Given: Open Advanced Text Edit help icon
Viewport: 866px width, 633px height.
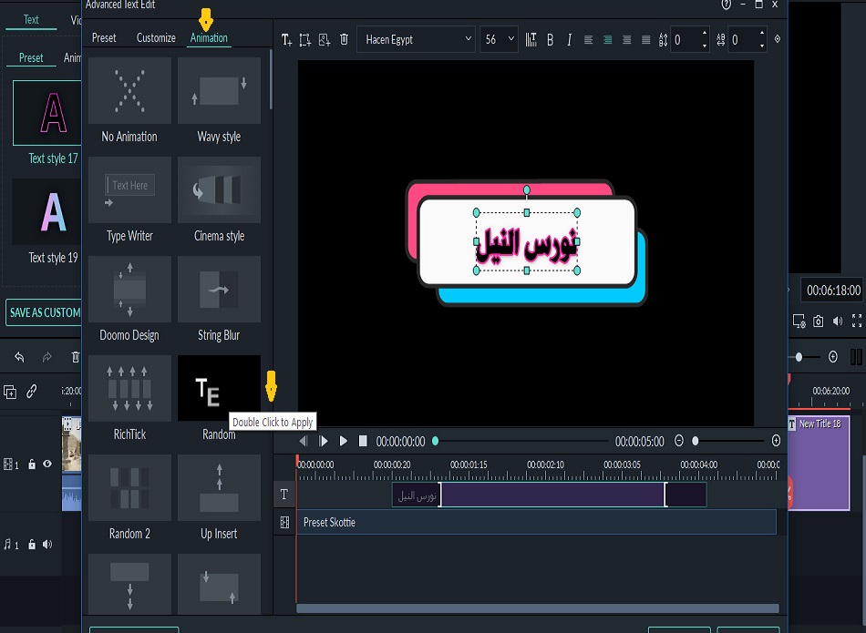Looking at the screenshot, I should click(726, 5).
